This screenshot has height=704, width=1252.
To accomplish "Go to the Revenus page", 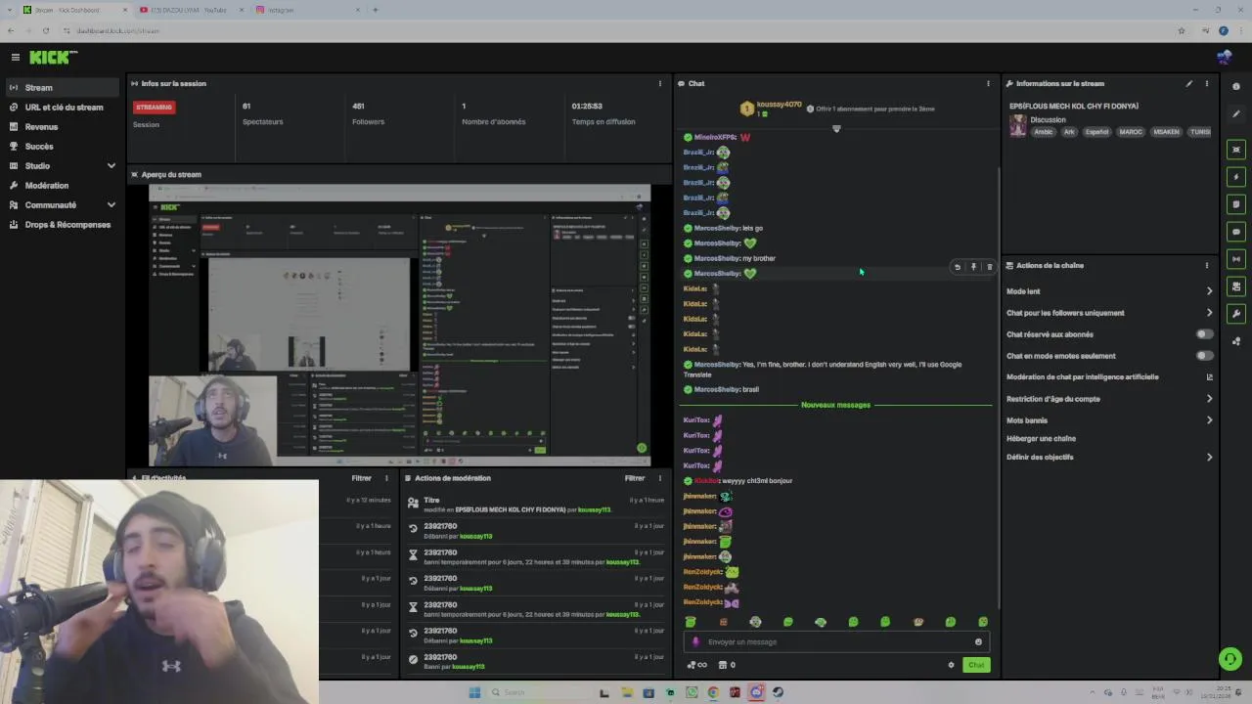I will (63, 127).
